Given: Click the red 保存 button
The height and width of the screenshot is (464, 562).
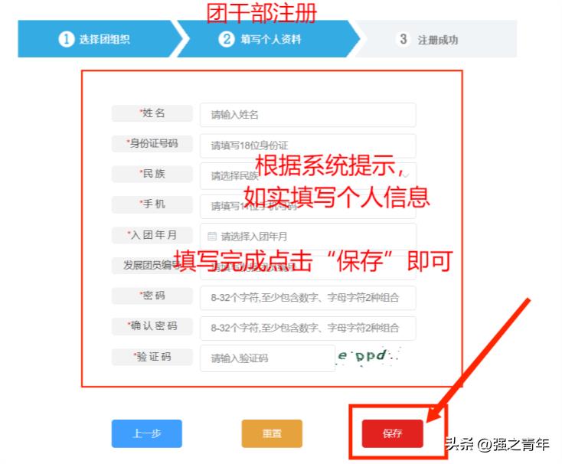Looking at the screenshot, I should tap(392, 433).
